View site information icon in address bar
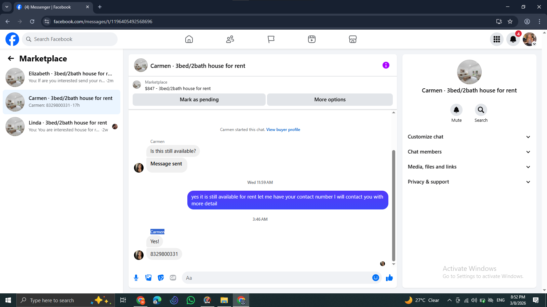The height and width of the screenshot is (307, 547). (47, 21)
